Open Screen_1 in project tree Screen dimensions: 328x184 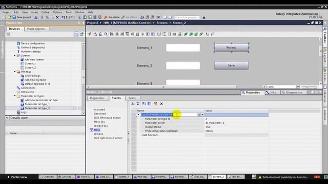point(30,63)
